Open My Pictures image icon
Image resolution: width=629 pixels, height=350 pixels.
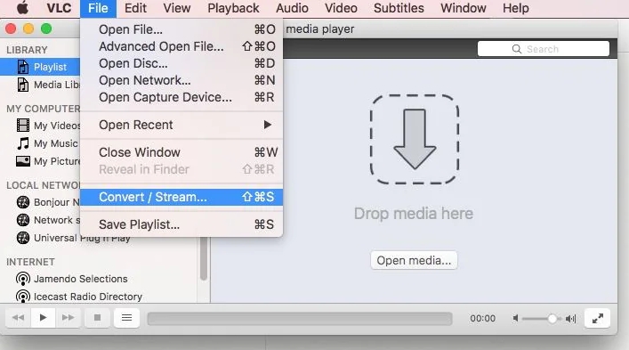[x=23, y=161]
